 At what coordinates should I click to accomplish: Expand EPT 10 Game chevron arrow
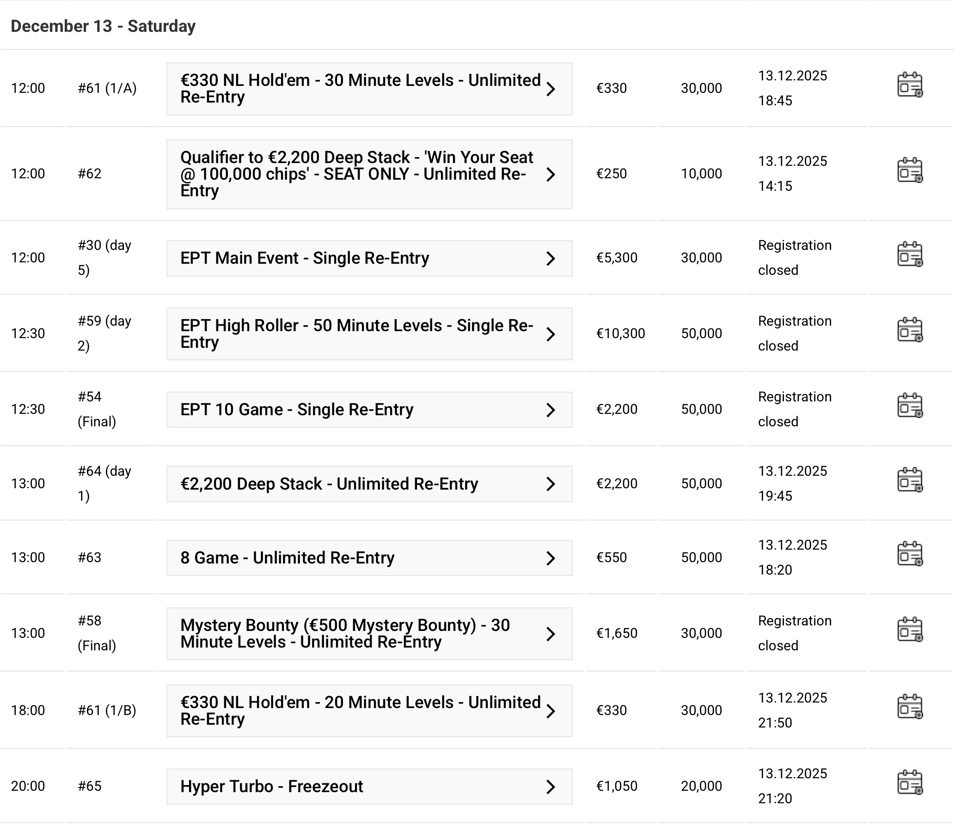click(x=550, y=410)
